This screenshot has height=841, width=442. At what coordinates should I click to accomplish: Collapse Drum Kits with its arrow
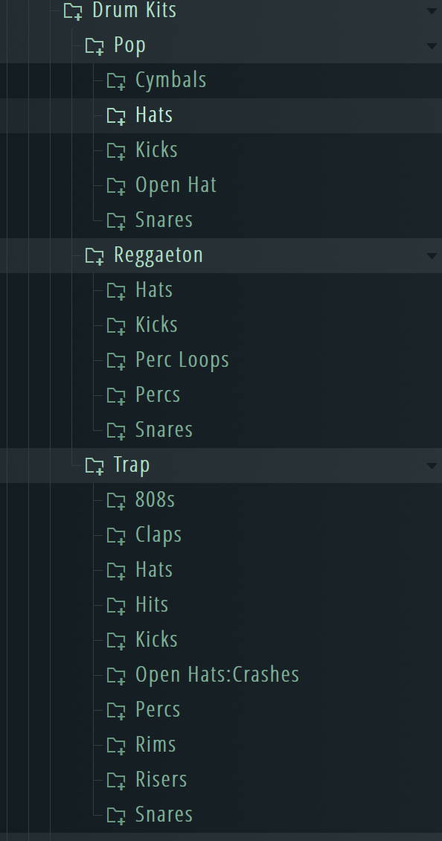[x=432, y=10]
